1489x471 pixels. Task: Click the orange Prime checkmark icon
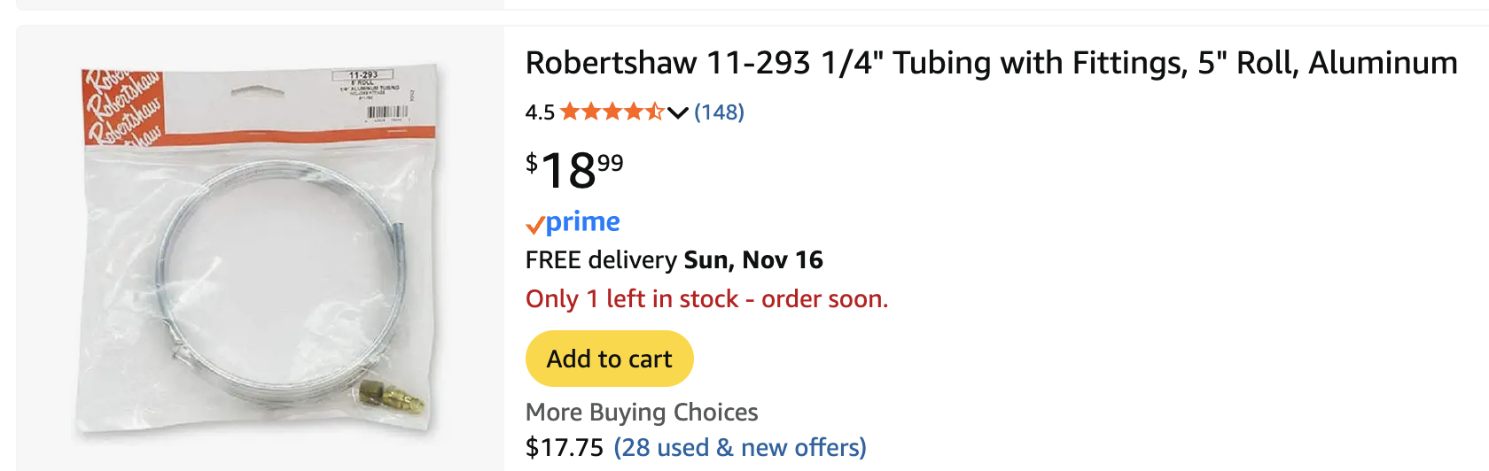[x=534, y=225]
